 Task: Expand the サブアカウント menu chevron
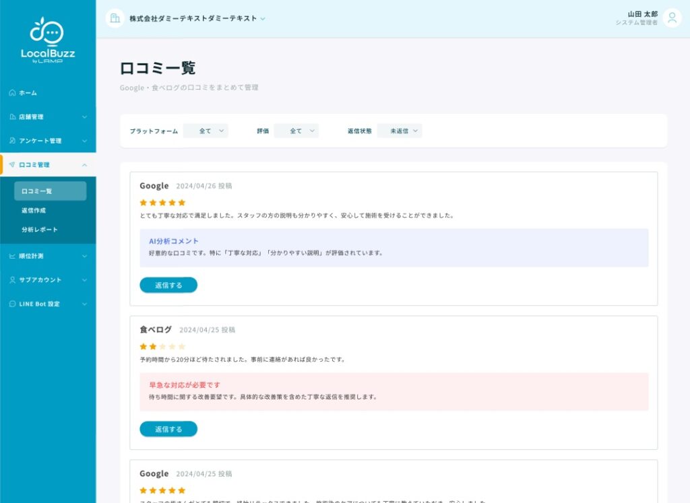(x=84, y=280)
